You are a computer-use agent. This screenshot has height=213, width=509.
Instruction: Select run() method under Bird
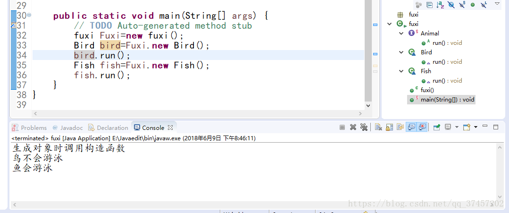pos(447,62)
